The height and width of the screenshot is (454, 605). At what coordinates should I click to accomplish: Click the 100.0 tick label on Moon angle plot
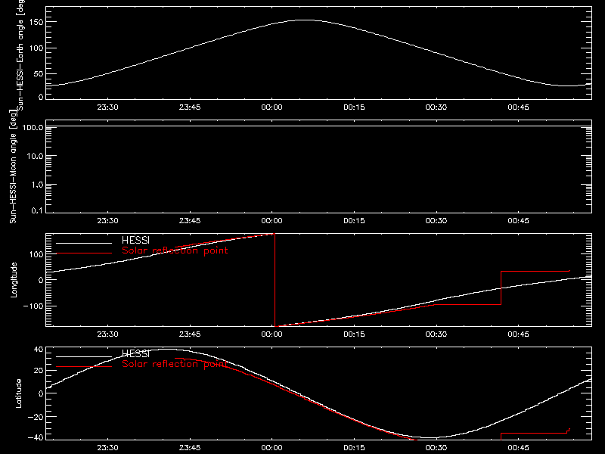(x=33, y=127)
